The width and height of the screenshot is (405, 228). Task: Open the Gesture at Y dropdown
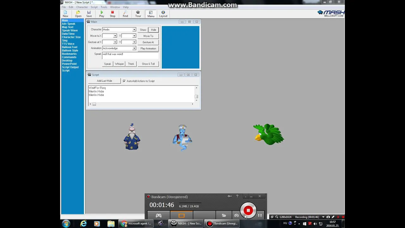134,42
